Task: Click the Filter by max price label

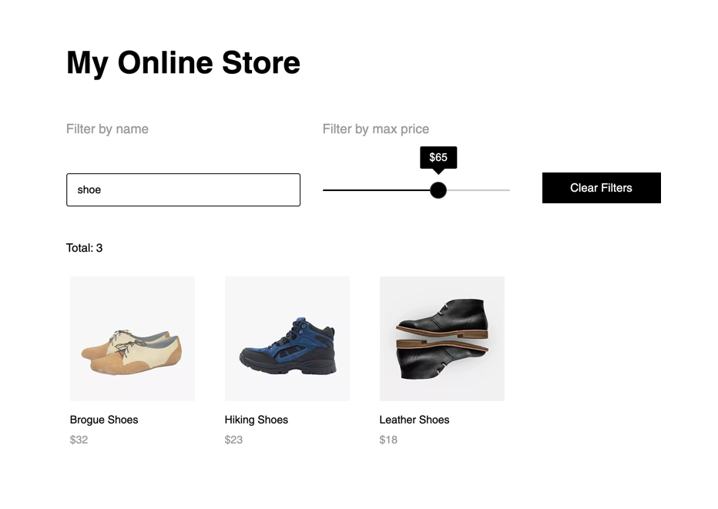Action: pos(375,129)
